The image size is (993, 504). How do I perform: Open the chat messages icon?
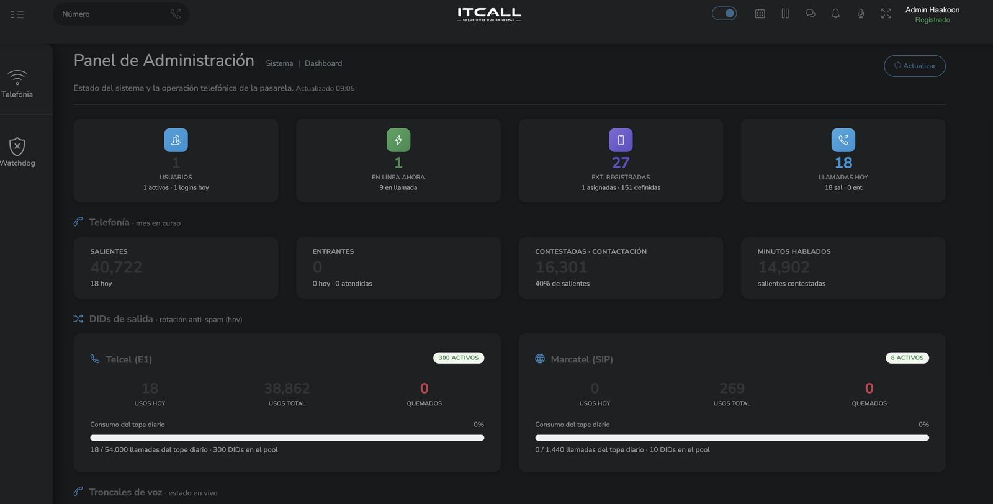click(x=811, y=14)
